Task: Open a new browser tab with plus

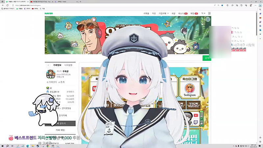Action: coord(80,2)
